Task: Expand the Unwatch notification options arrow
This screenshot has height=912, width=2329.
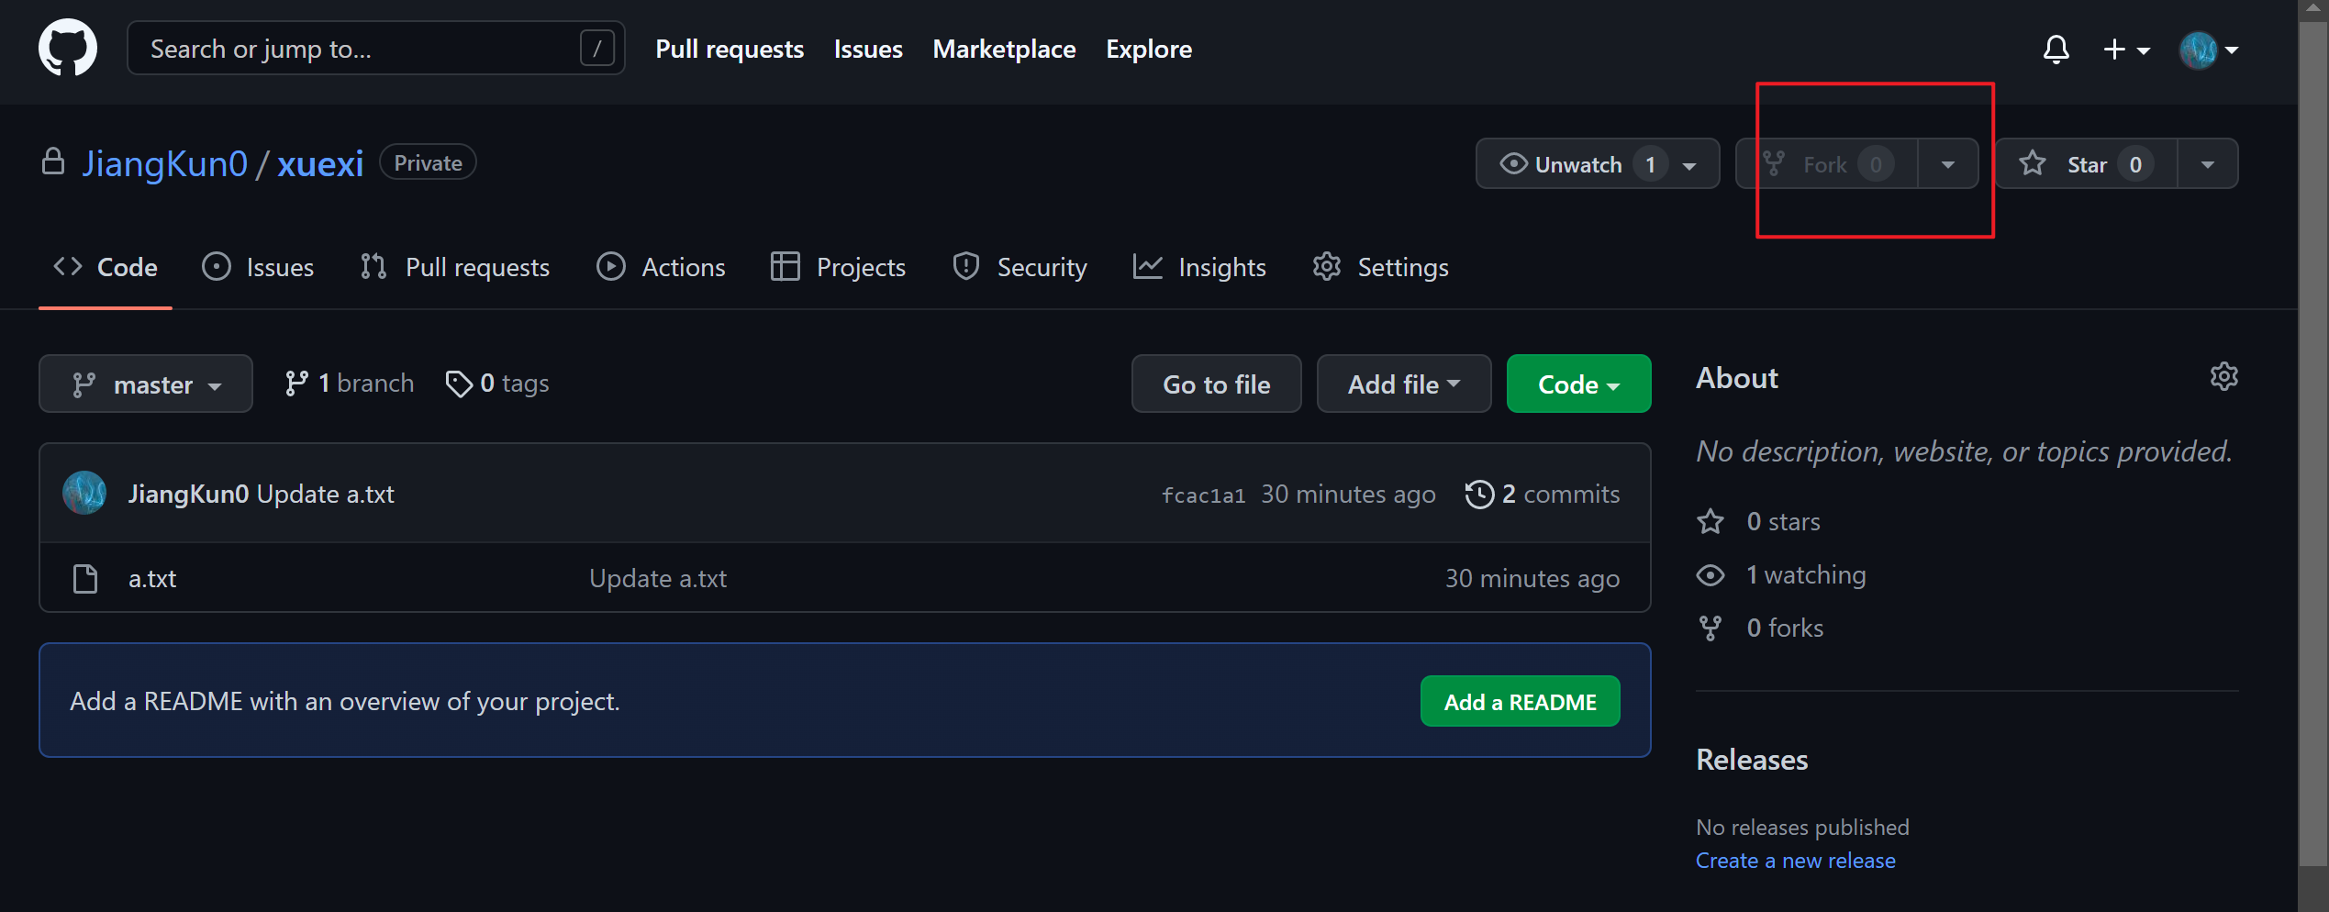Action: click(x=1689, y=165)
